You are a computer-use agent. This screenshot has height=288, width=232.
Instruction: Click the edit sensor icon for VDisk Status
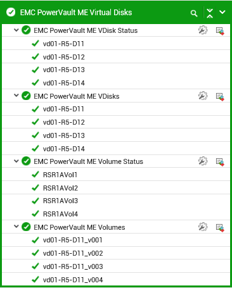click(220, 31)
